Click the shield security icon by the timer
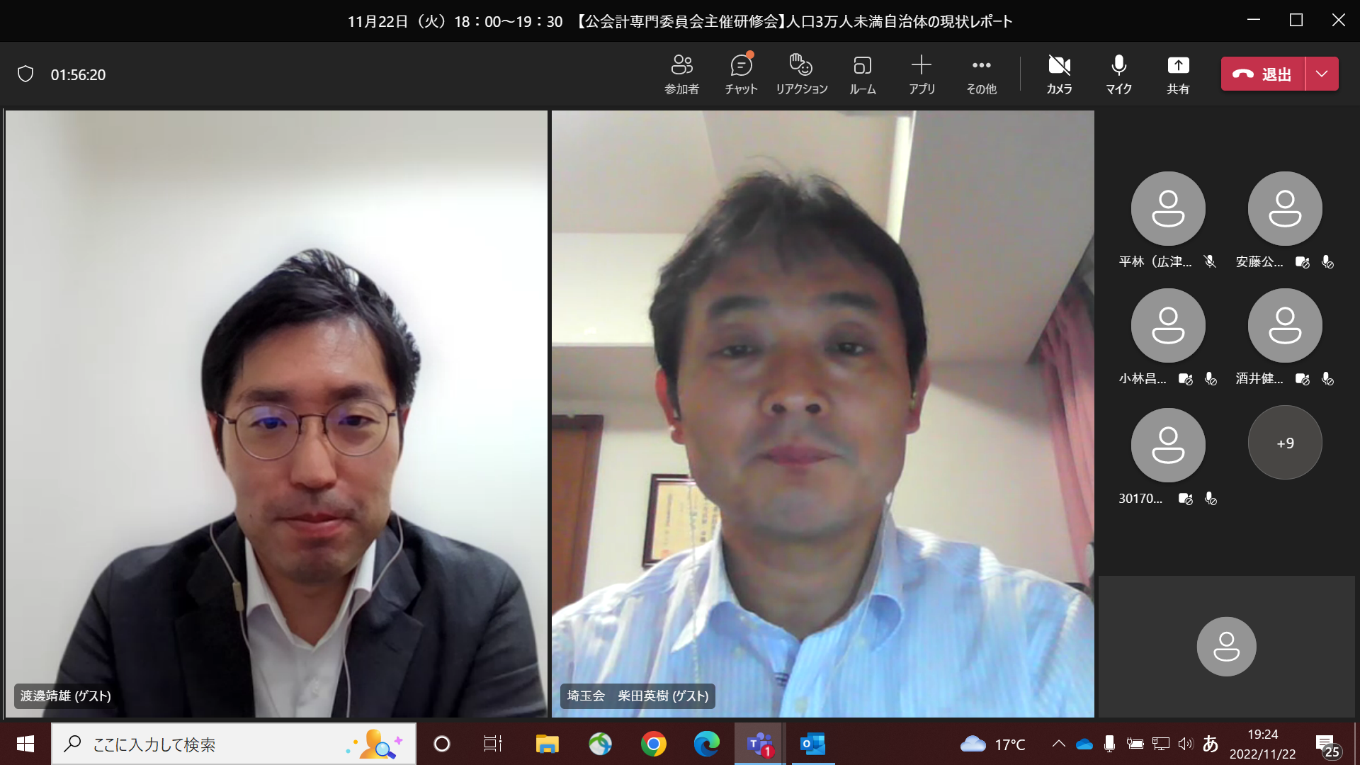This screenshot has height=765, width=1360. coord(25,74)
